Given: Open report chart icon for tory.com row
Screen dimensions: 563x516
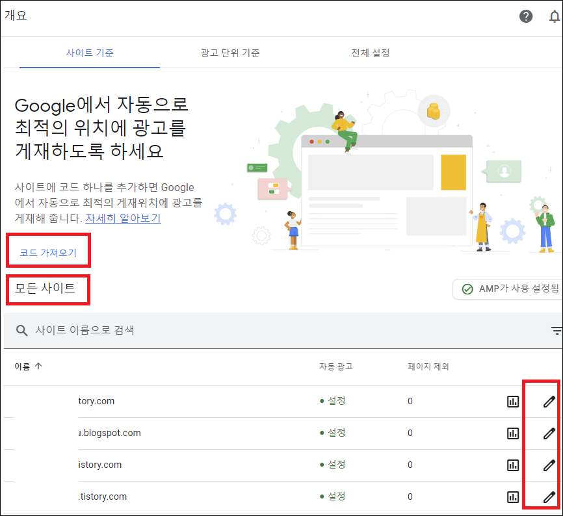Looking at the screenshot, I should pyautogui.click(x=513, y=402).
